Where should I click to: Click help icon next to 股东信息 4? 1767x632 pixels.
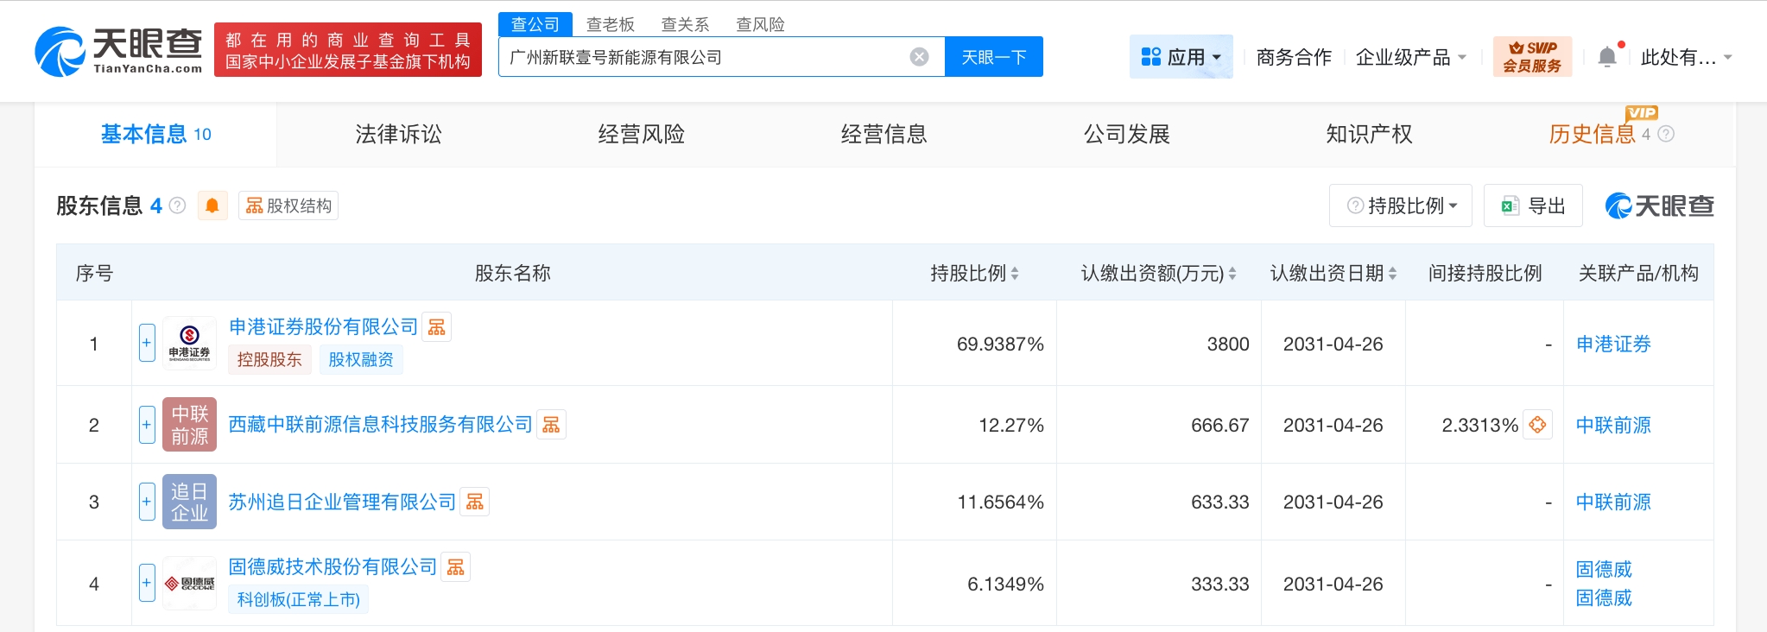click(178, 205)
